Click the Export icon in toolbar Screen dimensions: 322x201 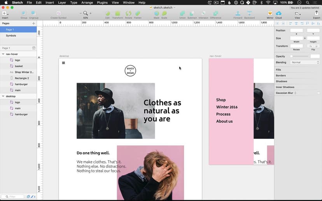(316, 14)
